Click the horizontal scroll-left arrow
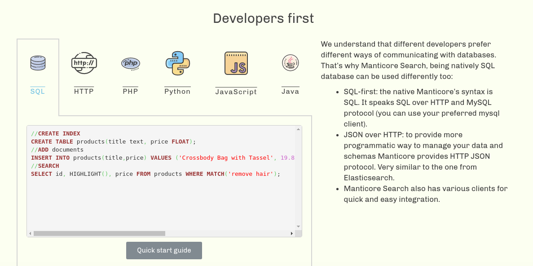The height and width of the screenshot is (266, 533). pos(30,233)
